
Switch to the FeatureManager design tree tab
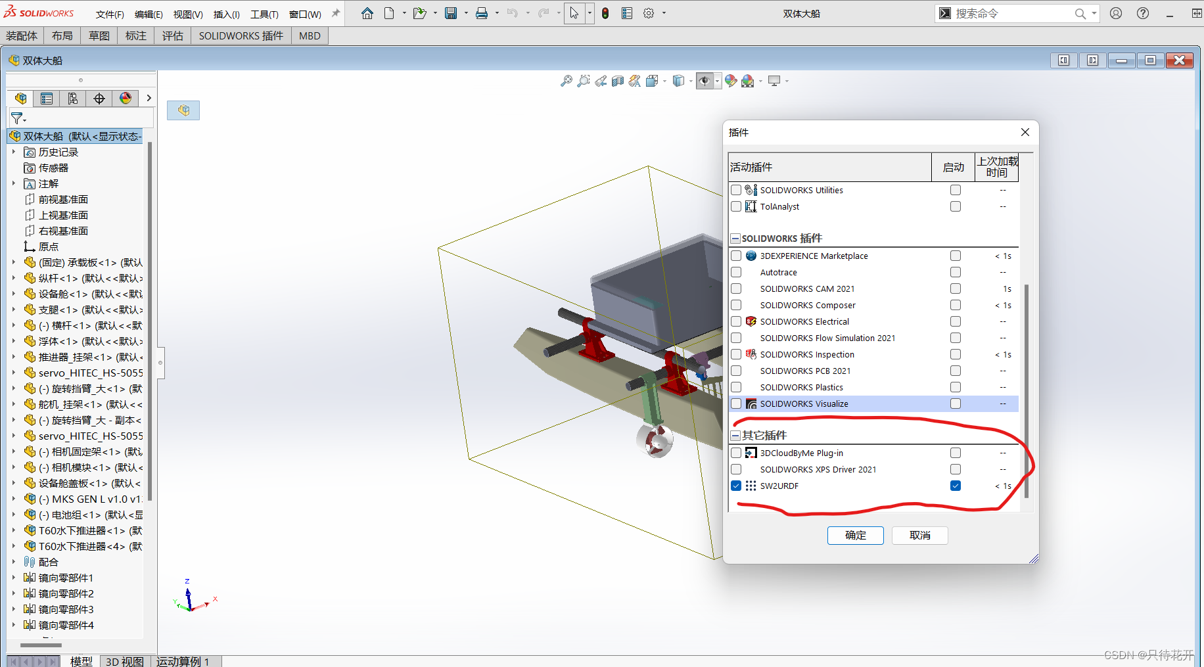(x=21, y=99)
